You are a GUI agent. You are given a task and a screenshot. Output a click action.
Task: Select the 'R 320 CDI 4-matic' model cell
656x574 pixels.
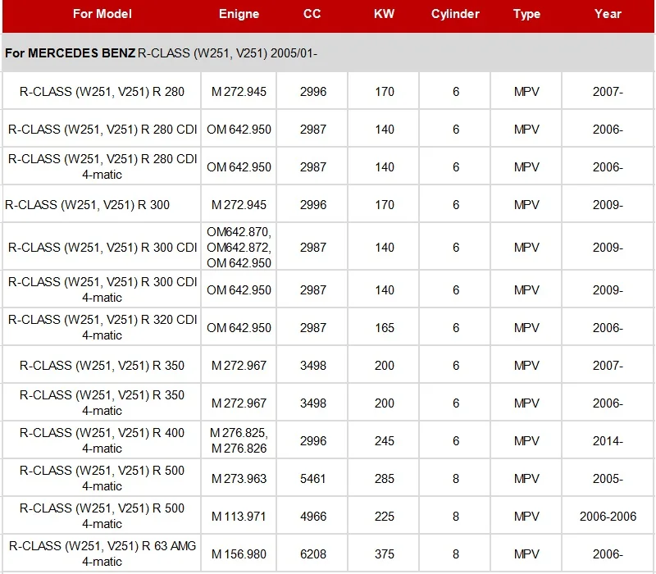(x=102, y=327)
